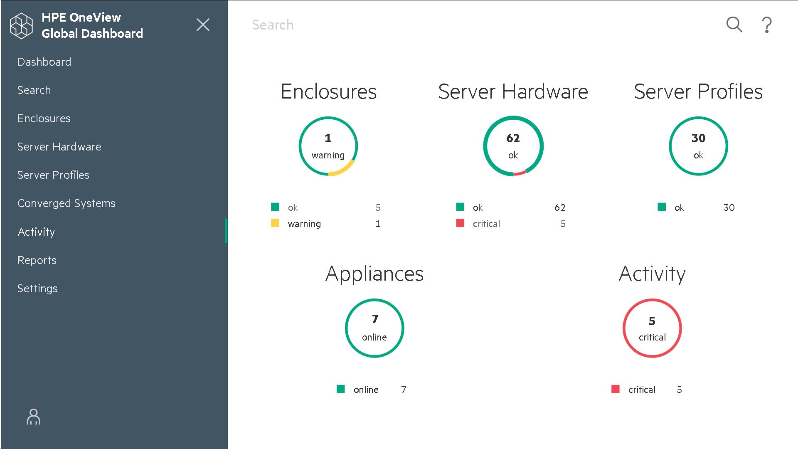Click the red critical swatch under Server Hardware
Image resolution: width=798 pixels, height=449 pixels.
coord(460,223)
